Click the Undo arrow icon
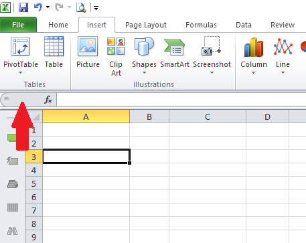 click(x=38, y=7)
